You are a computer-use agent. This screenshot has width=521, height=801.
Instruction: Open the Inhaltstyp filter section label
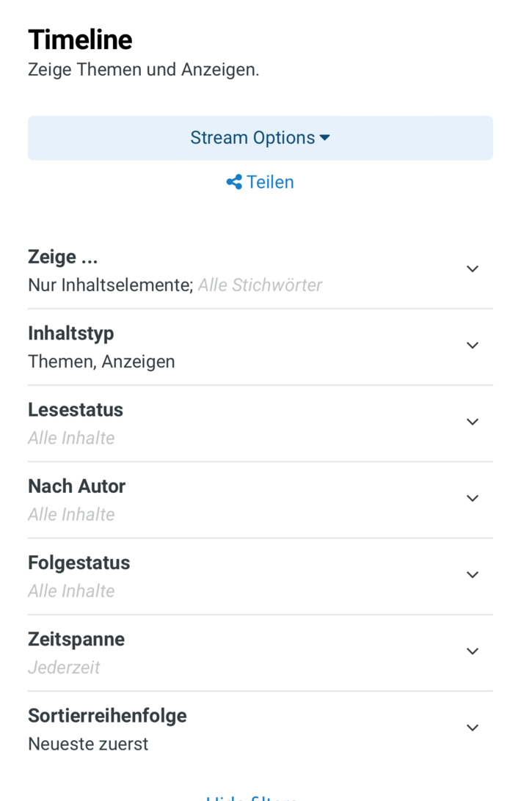(x=71, y=334)
